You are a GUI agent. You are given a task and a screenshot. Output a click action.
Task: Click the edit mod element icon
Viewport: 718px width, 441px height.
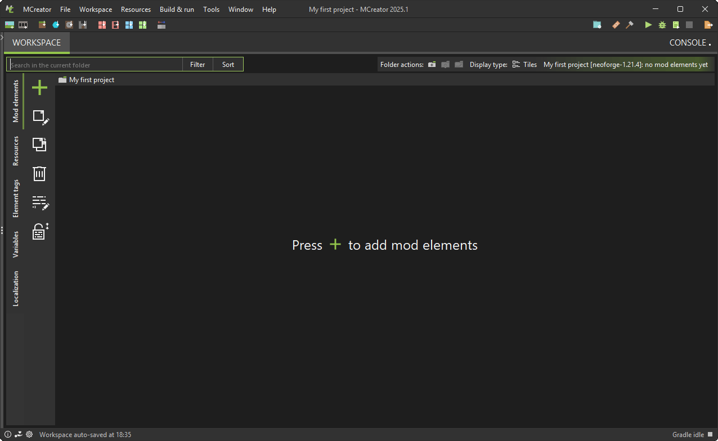click(41, 117)
